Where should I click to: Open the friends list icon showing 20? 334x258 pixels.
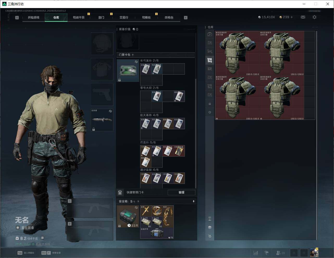pyautogui.click(x=280, y=253)
